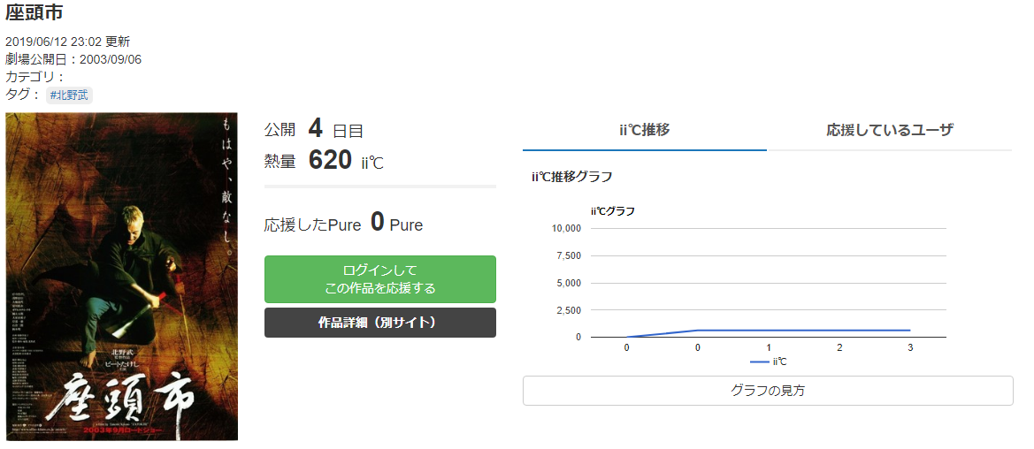Screen dimensions: 1034x449
Task: Click the 座頭市 movie poster image
Action: point(121,276)
